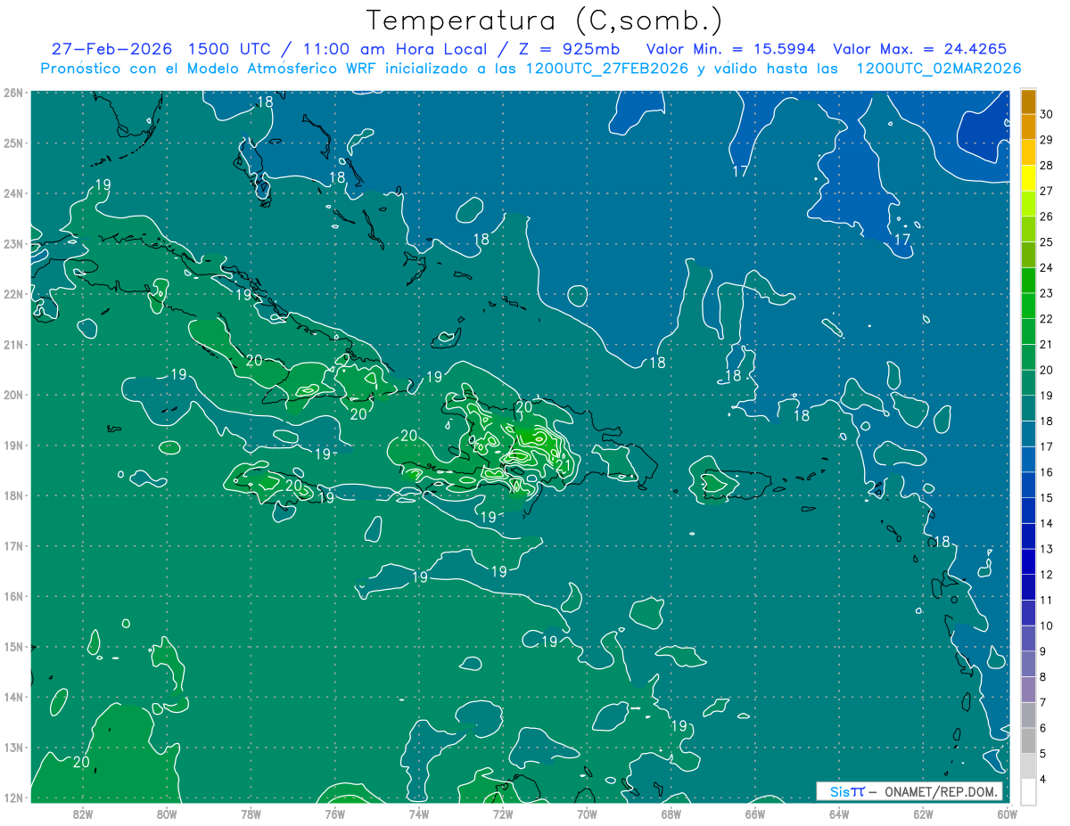This screenshot has height=826, width=1070.
Task: Click the "74W" longitude axis label
Action: (418, 814)
